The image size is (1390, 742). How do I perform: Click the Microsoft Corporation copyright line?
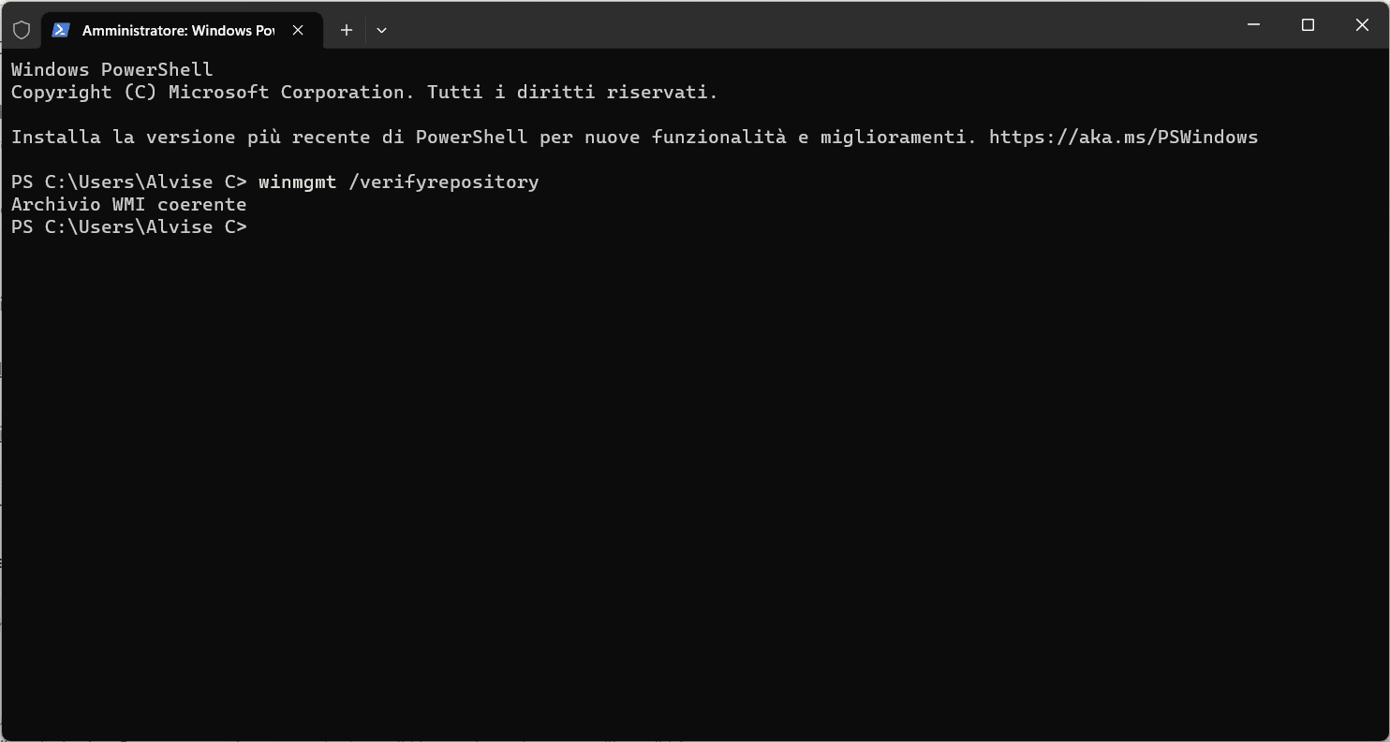coord(363,93)
